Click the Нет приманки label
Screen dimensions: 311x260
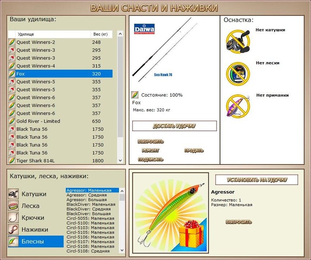pos(273,95)
